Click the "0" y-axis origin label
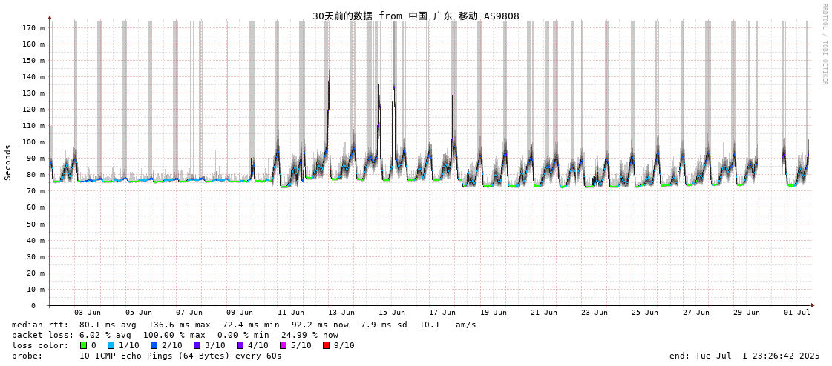 point(33,306)
